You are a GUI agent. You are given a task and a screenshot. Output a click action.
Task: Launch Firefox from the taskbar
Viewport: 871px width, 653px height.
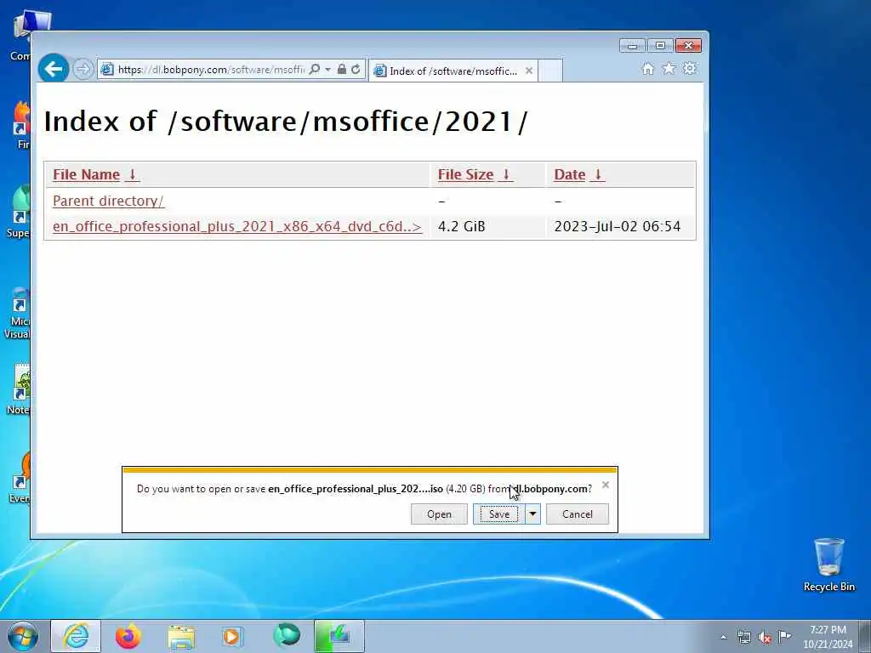point(128,636)
